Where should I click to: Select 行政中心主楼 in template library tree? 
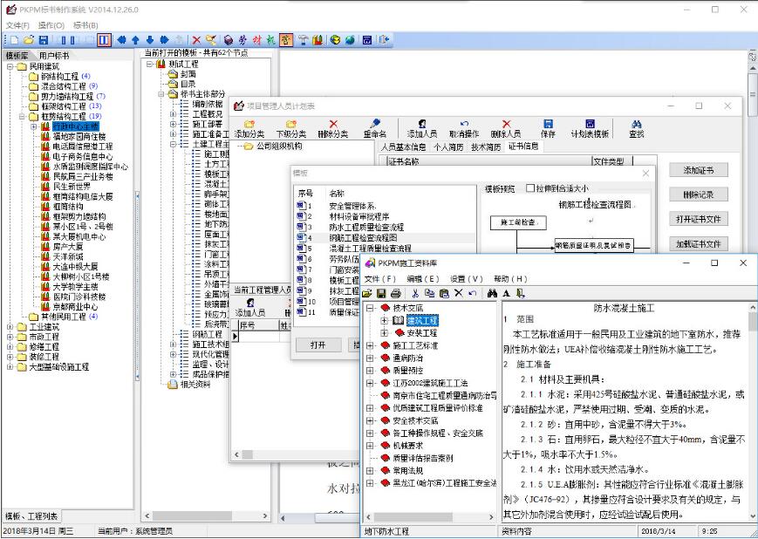click(x=76, y=126)
